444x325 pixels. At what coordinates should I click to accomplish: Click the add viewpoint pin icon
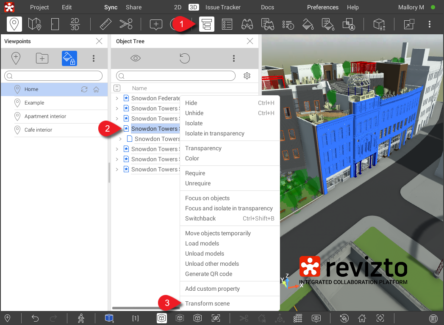[x=16, y=58]
